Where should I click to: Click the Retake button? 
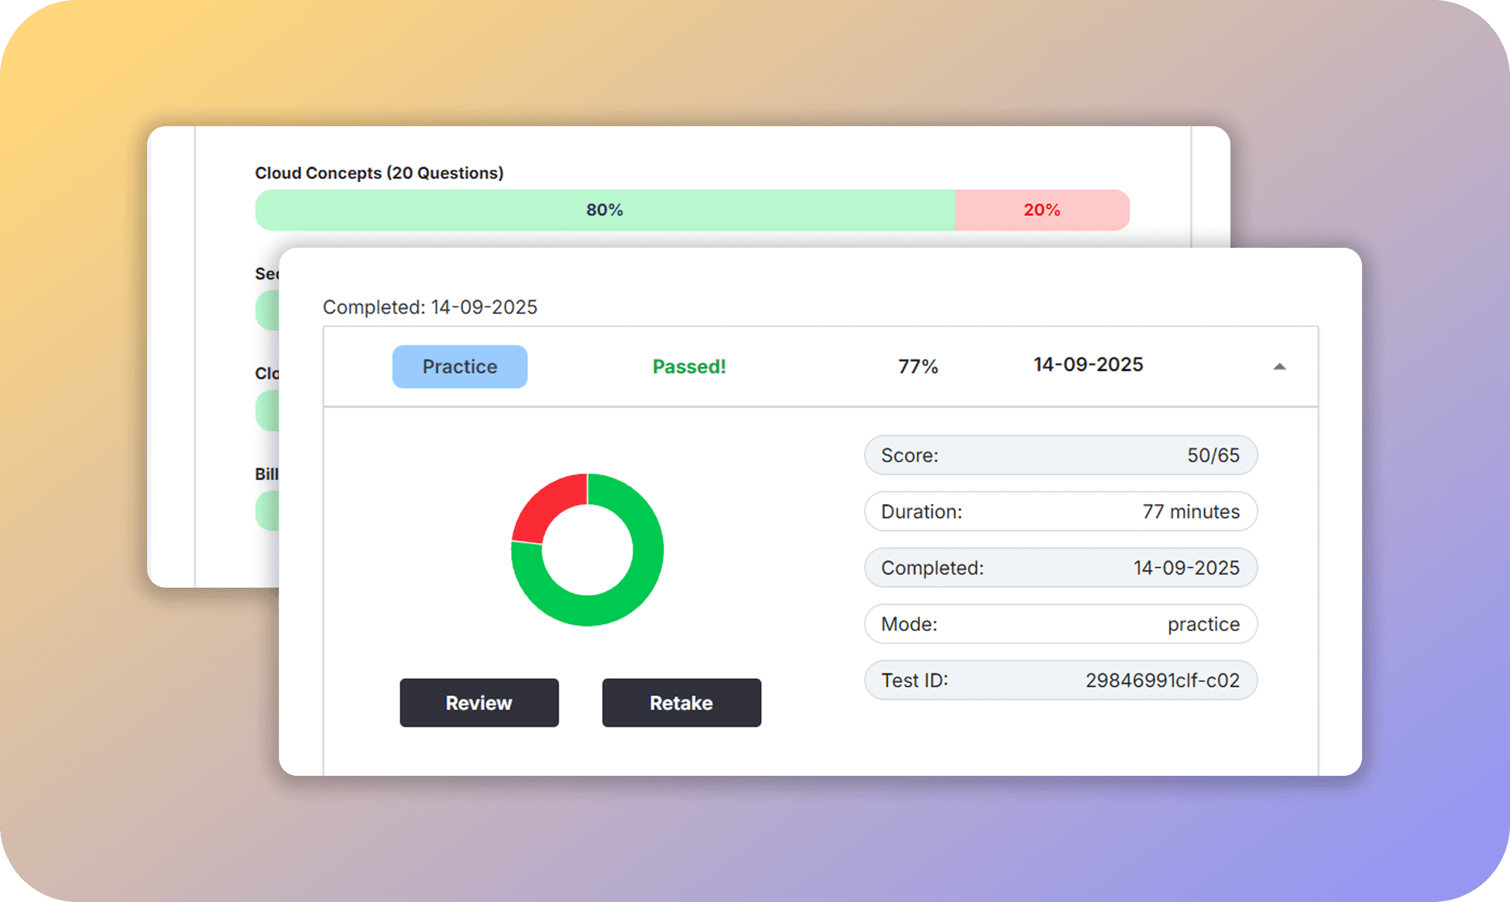point(681,703)
